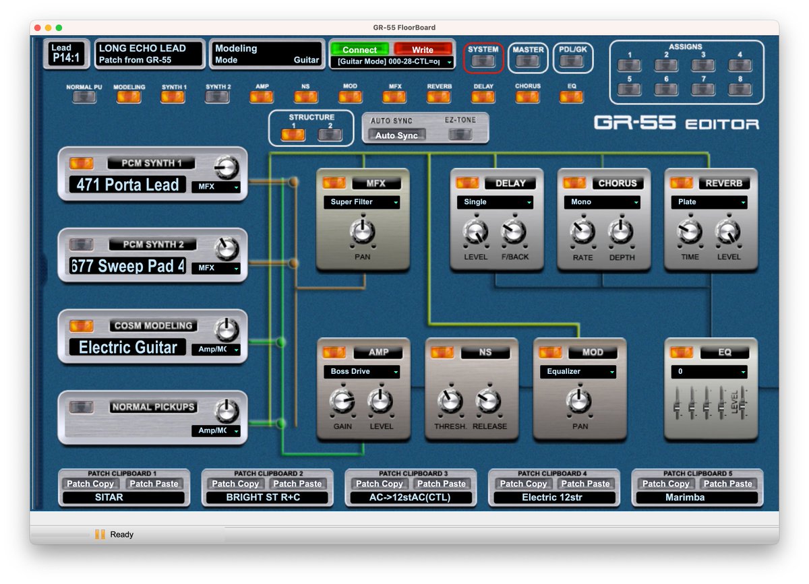Viewport: 809px width, 584px height.
Task: Click the REVERB panel title label
Action: (723, 183)
